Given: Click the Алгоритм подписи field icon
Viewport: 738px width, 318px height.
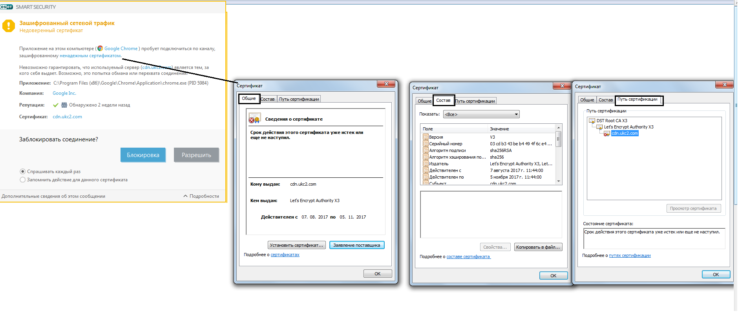Looking at the screenshot, I should click(426, 150).
